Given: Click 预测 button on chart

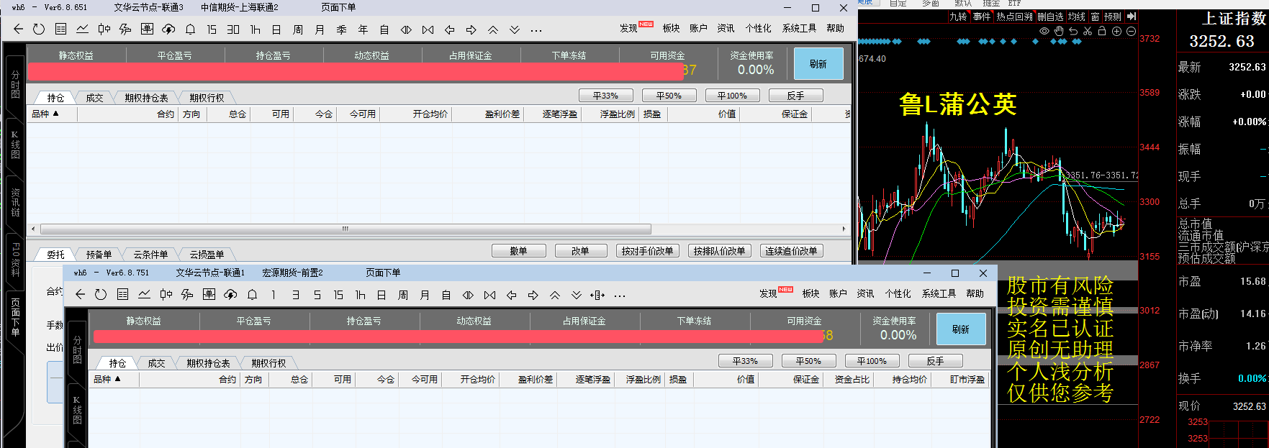Looking at the screenshot, I should 1113,17.
